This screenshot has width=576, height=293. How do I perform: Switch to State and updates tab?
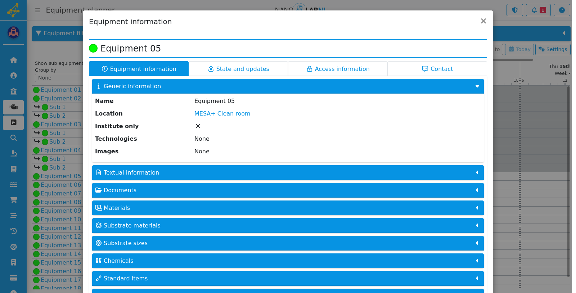click(238, 69)
